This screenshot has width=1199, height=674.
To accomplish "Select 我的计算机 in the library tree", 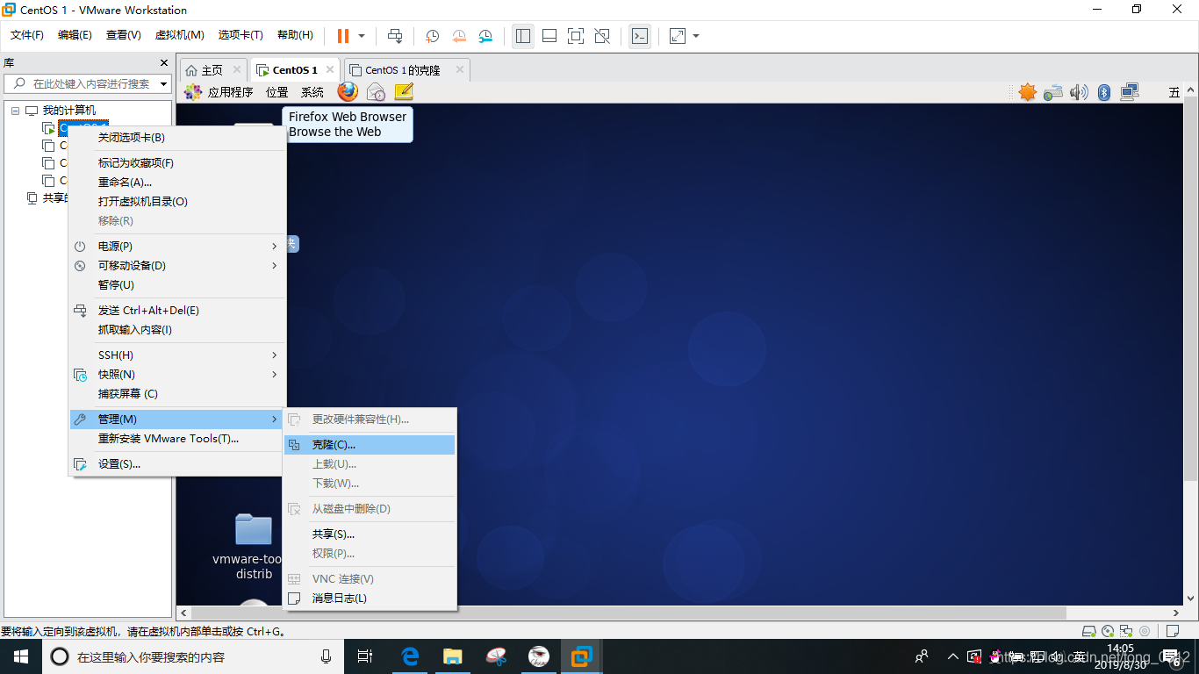I will click(69, 111).
